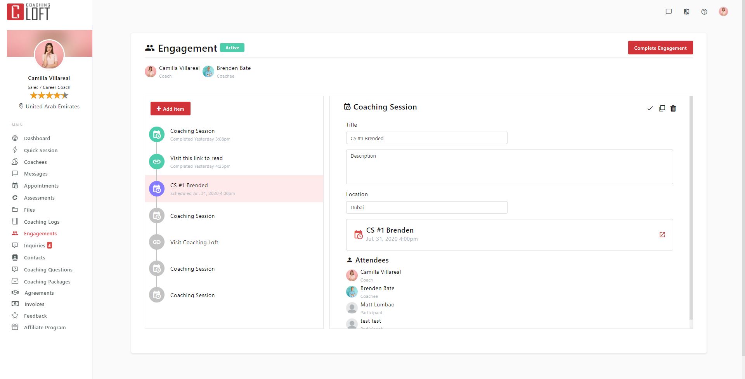This screenshot has width=745, height=379.
Task: Go to Inquiries in the sidebar
Action: [35, 245]
